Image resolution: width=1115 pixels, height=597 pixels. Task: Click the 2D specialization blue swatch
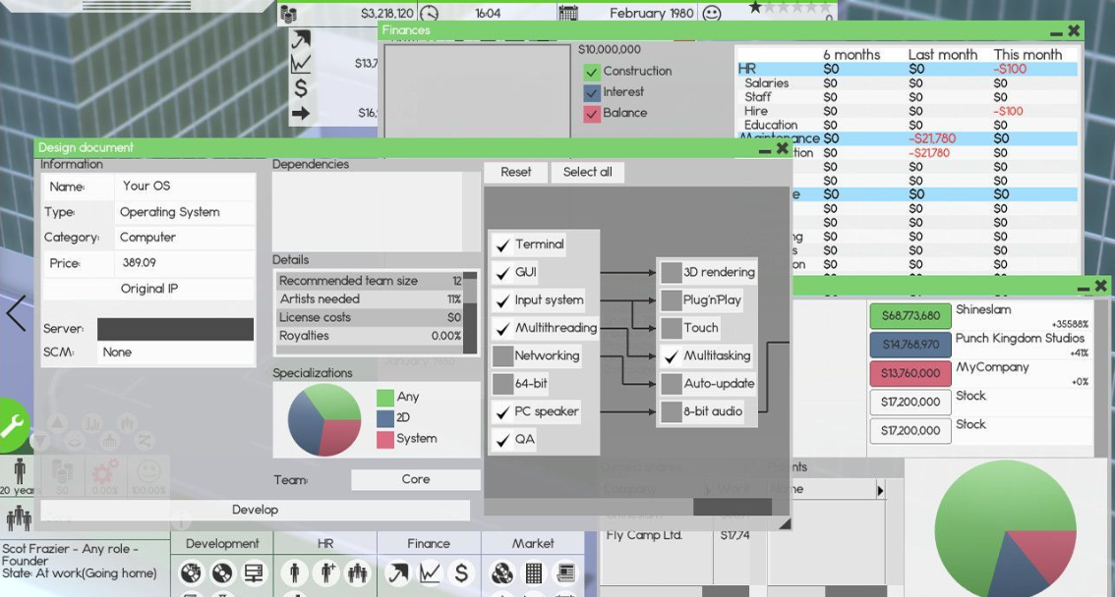point(385,418)
